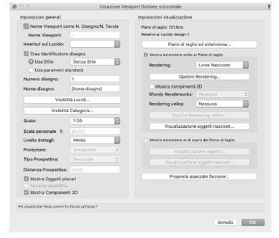This screenshot has width=279, height=238.
Task: Click the Visibilità Lucidi button
Action: click(x=72, y=100)
